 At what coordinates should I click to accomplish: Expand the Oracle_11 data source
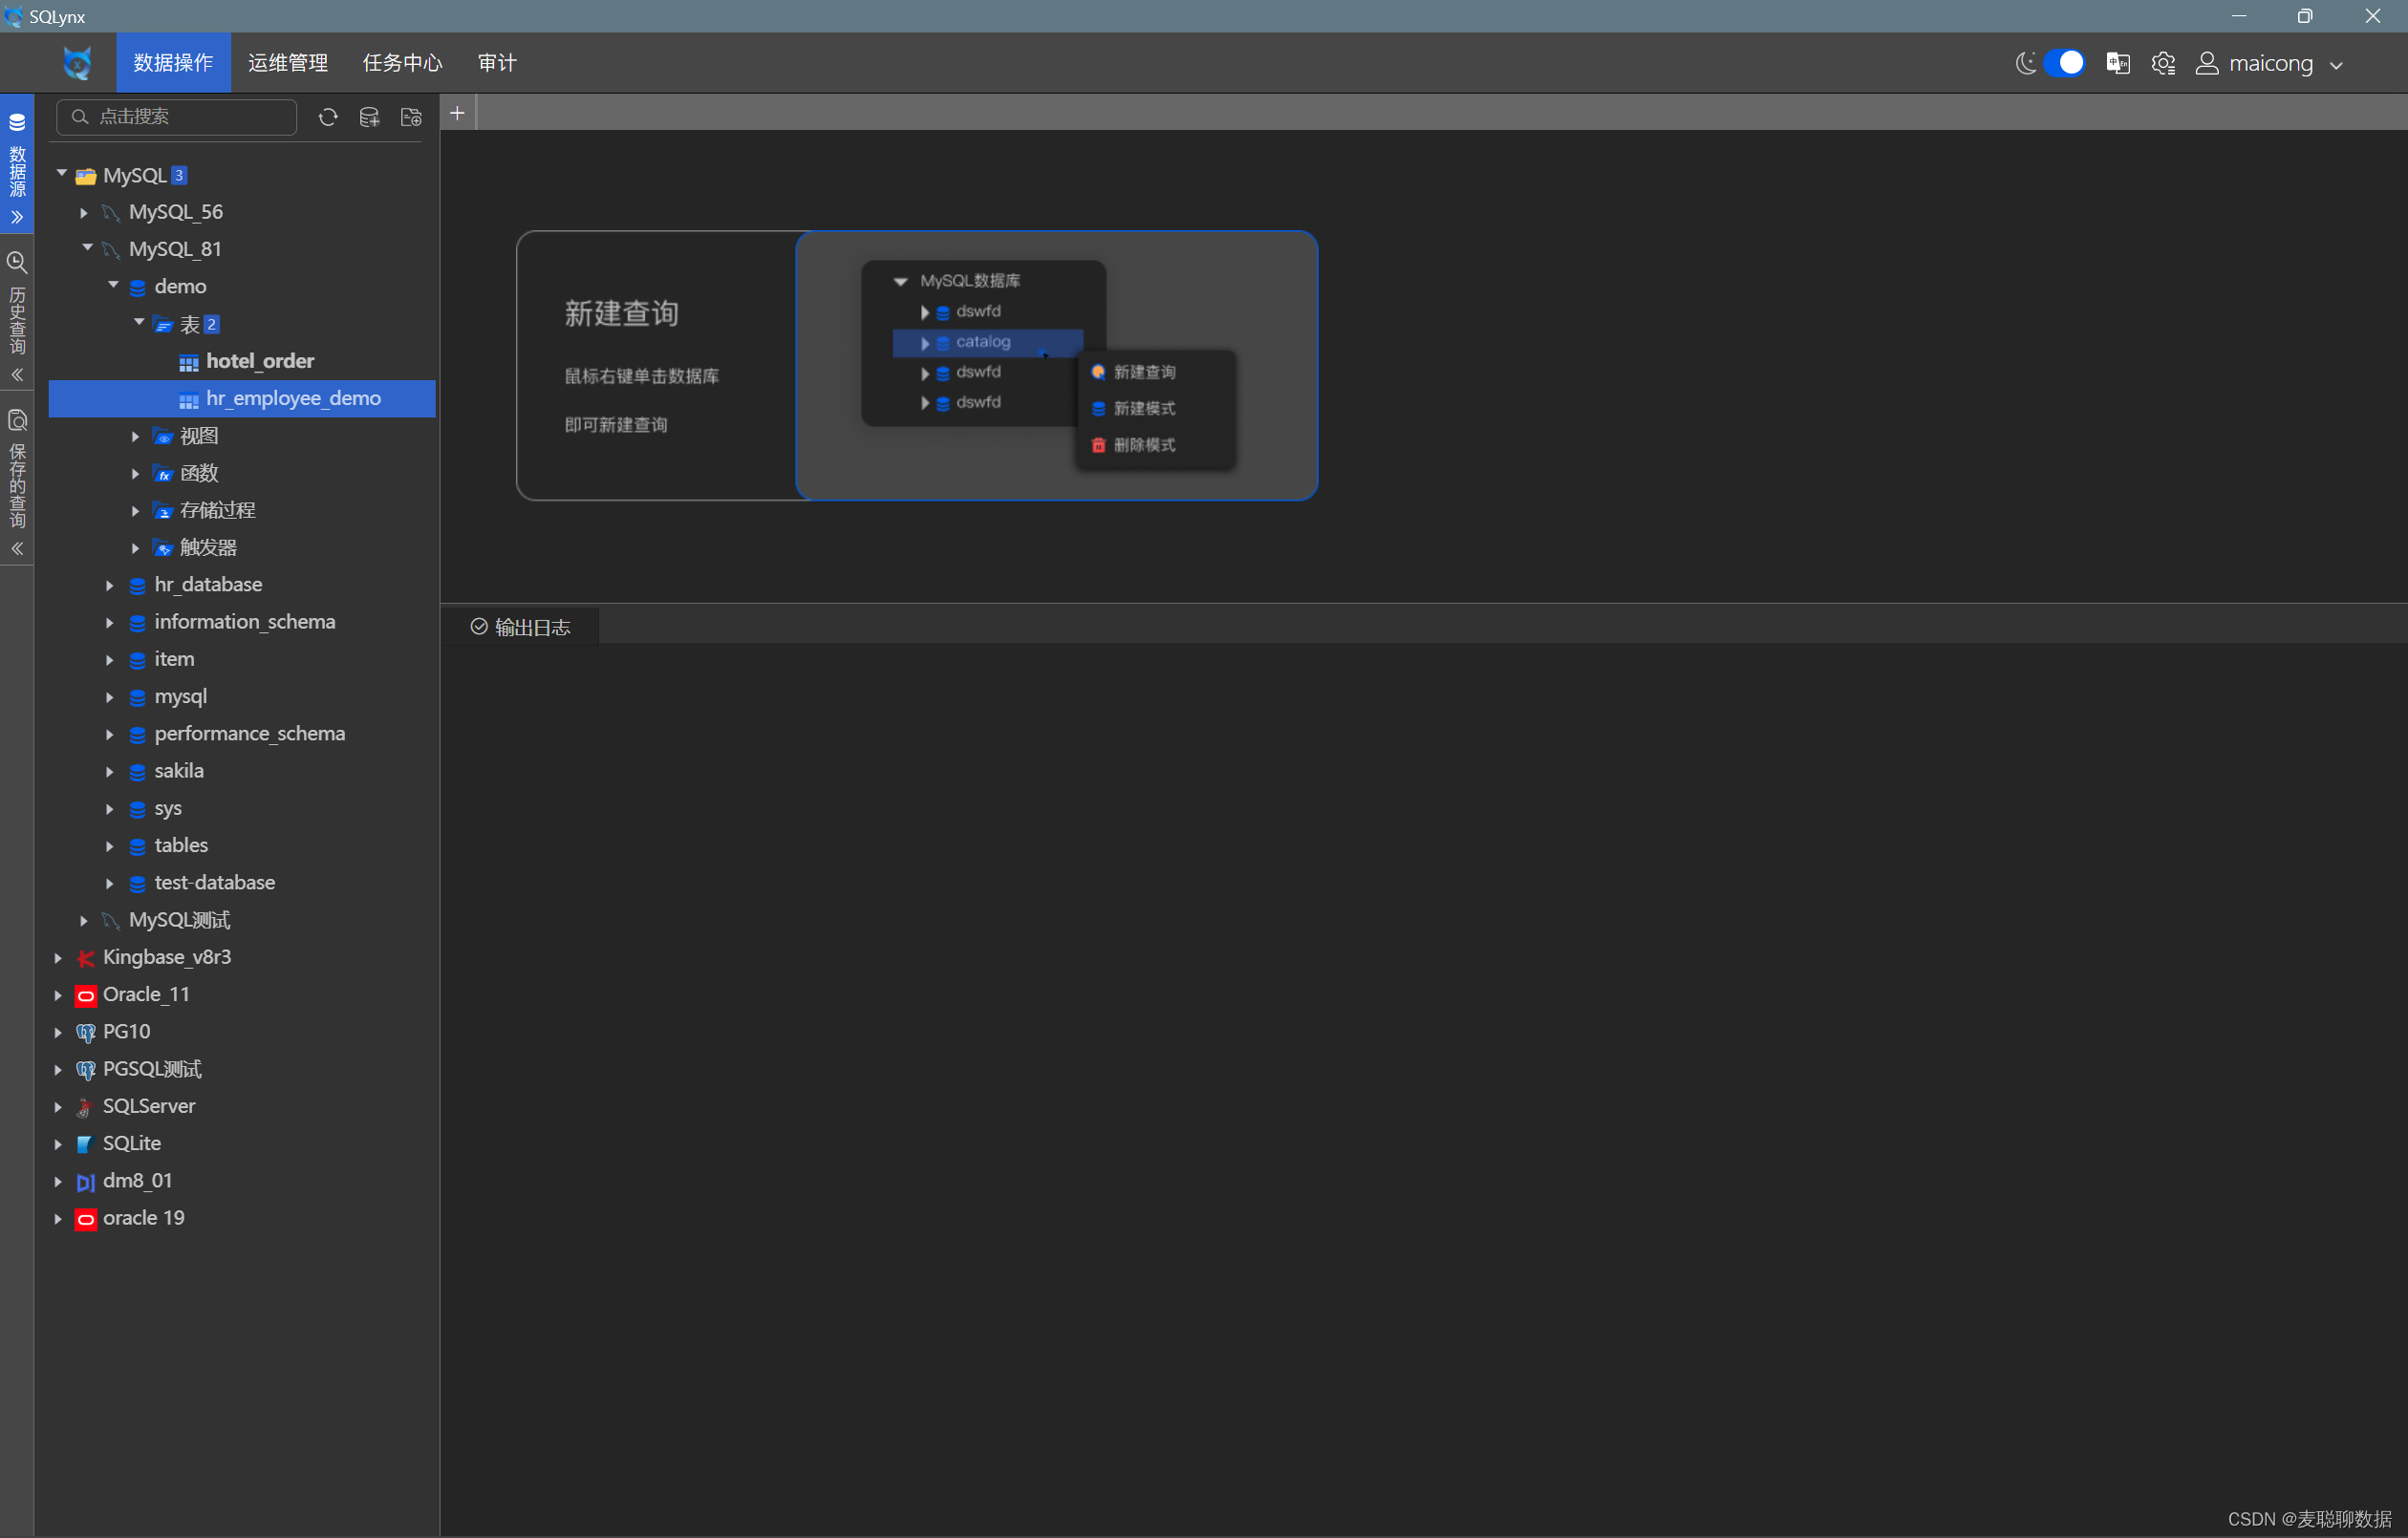(58, 995)
